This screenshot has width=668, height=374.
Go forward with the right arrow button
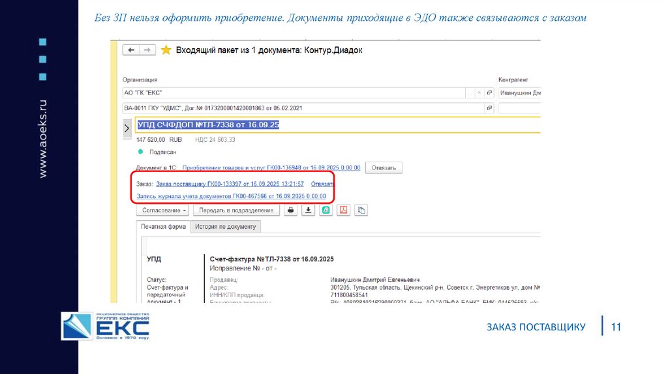coord(147,50)
